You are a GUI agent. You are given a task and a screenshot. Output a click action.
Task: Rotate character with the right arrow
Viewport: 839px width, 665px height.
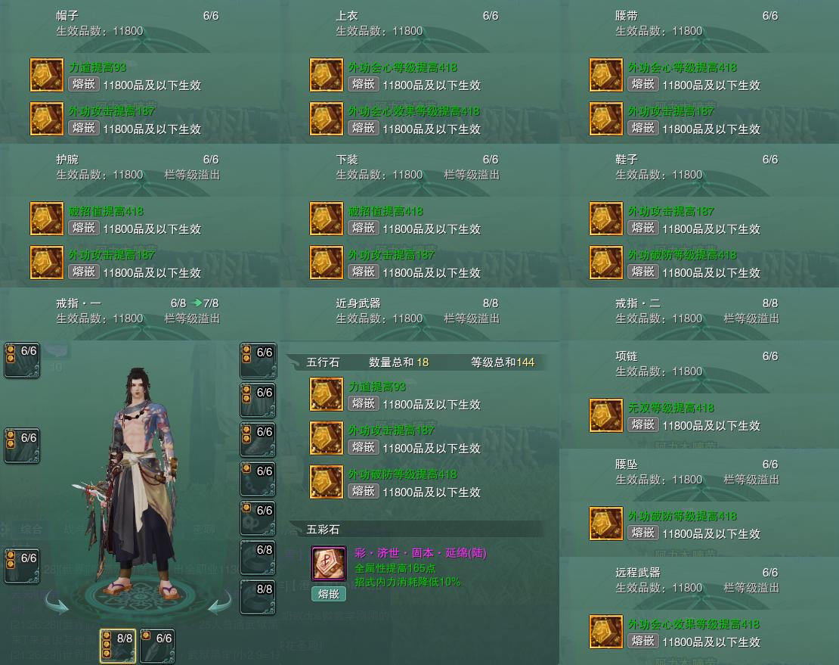coord(220,601)
